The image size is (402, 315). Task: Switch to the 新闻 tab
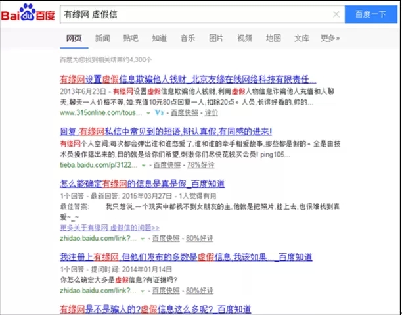click(102, 38)
